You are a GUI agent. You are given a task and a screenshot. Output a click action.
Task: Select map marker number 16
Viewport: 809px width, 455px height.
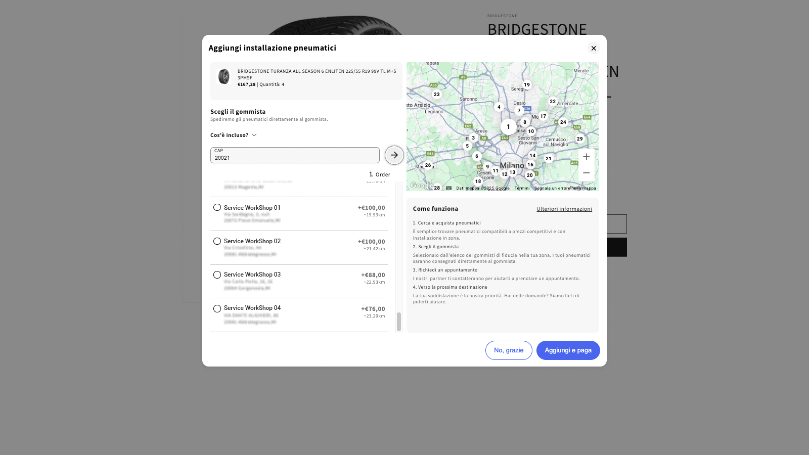[x=530, y=165]
